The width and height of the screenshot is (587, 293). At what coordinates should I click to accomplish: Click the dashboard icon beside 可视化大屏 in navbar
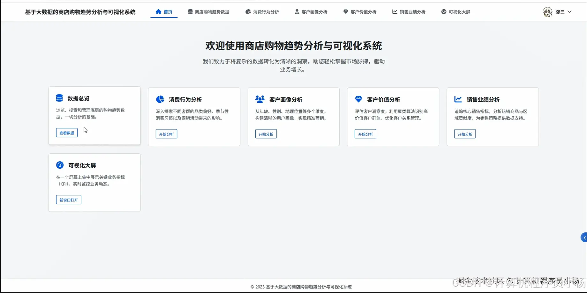point(444,12)
